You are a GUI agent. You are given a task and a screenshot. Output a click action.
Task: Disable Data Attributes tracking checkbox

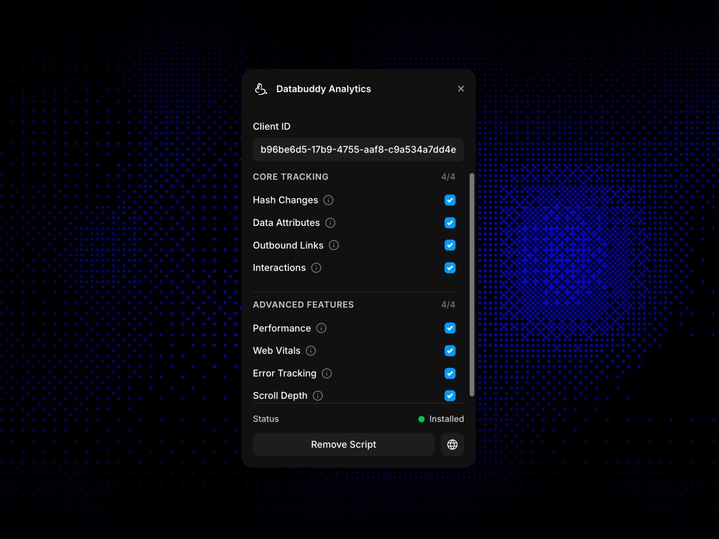(x=450, y=223)
